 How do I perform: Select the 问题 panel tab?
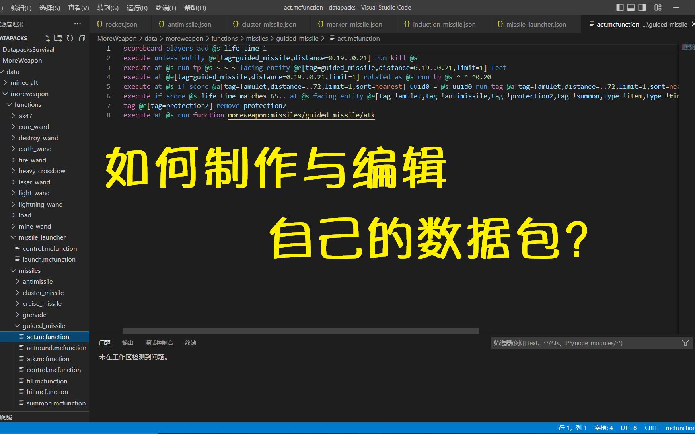pyautogui.click(x=105, y=343)
